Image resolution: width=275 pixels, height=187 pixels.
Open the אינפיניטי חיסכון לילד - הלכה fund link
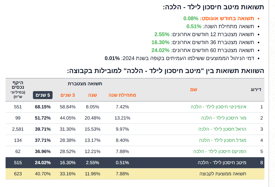tap(218, 107)
